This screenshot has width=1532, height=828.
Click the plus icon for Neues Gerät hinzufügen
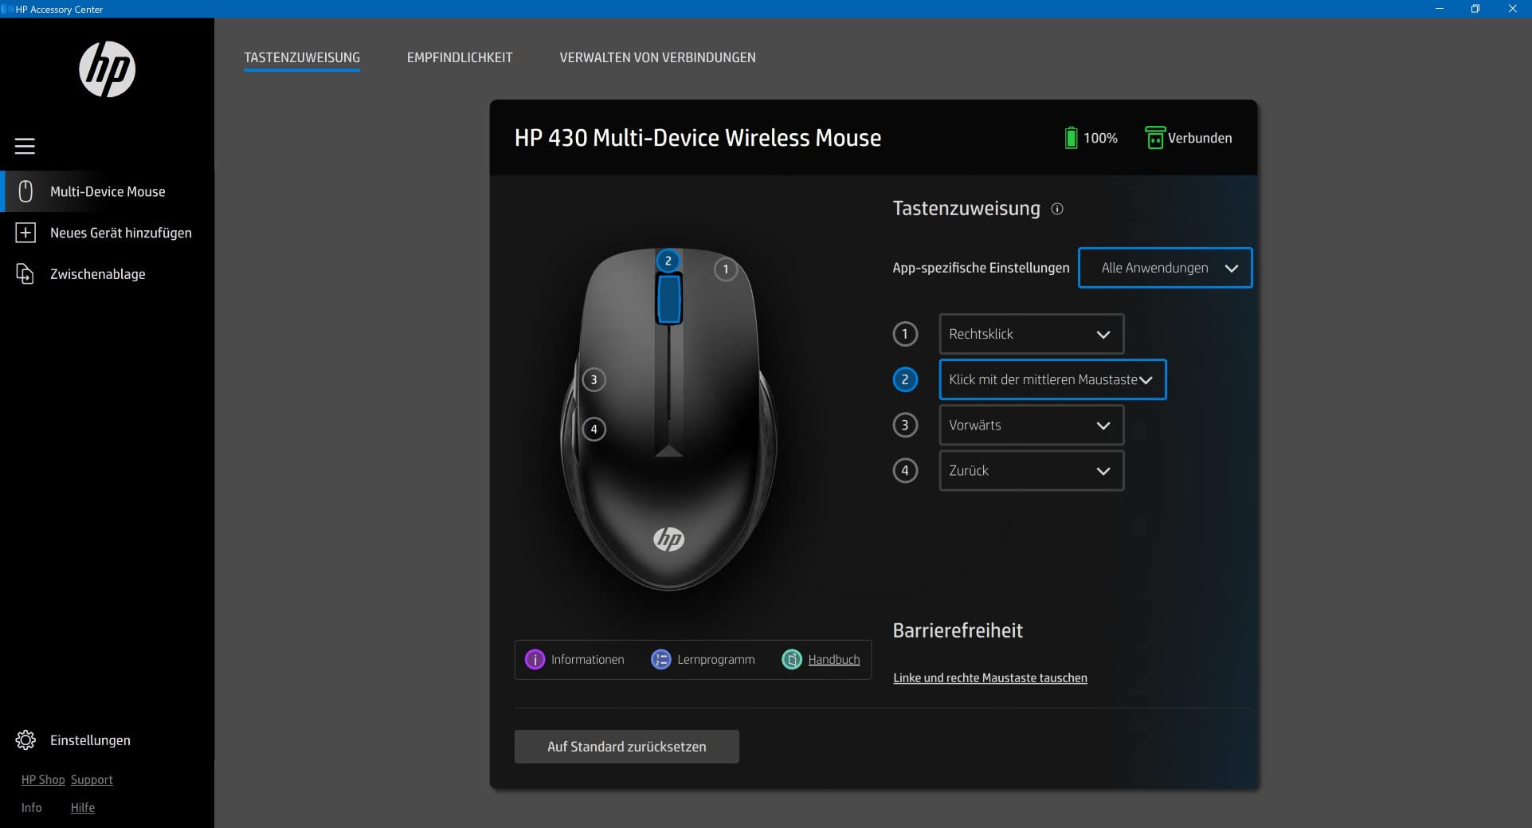[25, 233]
